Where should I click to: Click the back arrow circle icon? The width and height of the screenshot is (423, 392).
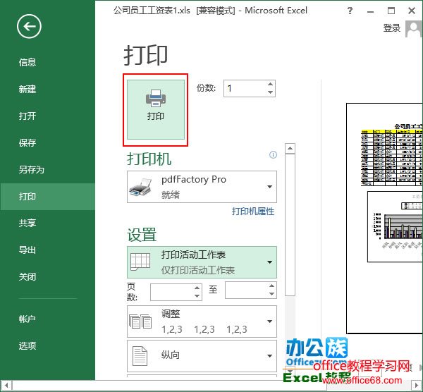click(x=30, y=27)
